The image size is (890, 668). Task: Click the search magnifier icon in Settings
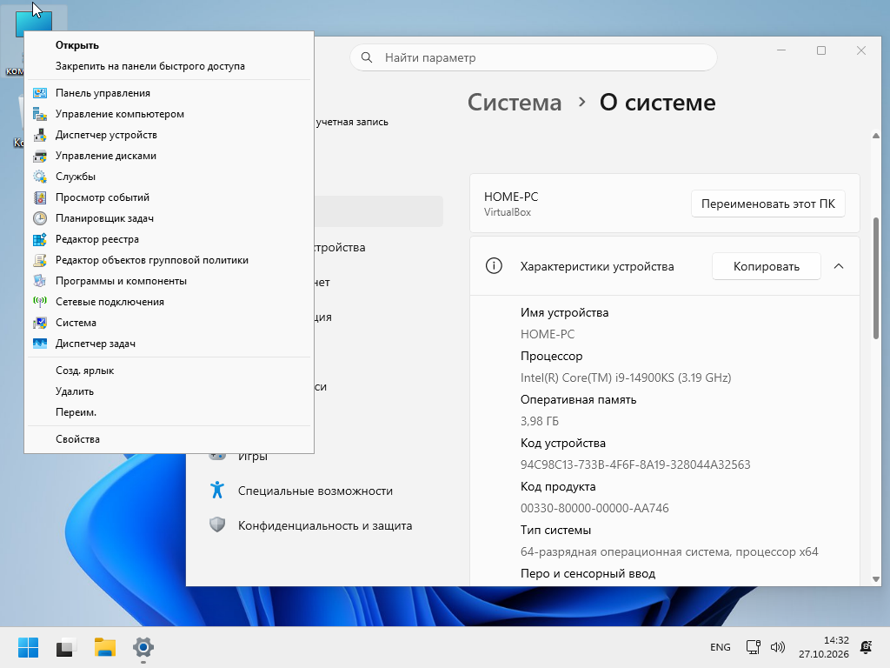[x=367, y=58]
